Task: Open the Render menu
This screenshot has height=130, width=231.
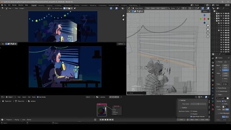Action: tap(14, 5)
